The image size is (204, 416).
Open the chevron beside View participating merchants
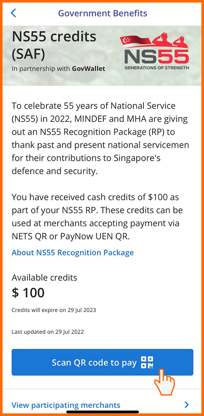point(187,405)
